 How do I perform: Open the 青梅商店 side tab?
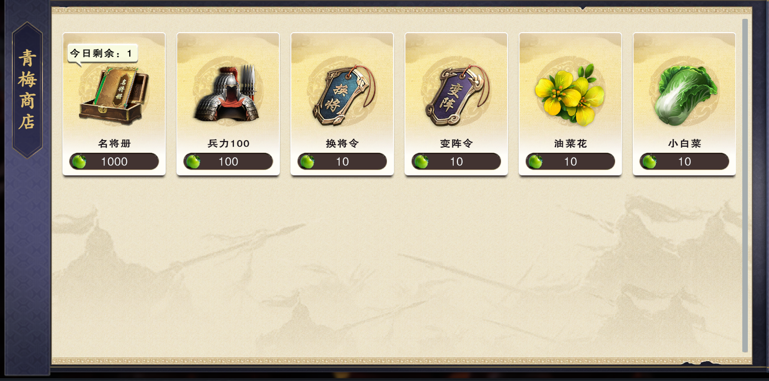27,90
